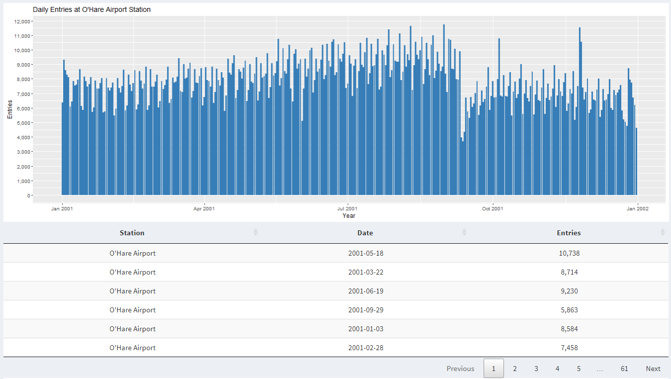The width and height of the screenshot is (671, 379).
Task: Click the Jan 2002 axis label
Action: click(x=638, y=208)
